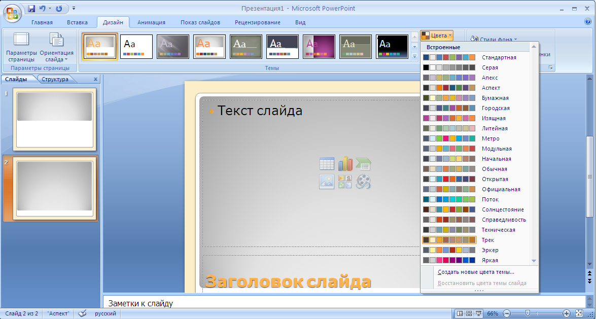Select the Метро color scheme
The height and width of the screenshot is (319, 596).
pos(476,139)
